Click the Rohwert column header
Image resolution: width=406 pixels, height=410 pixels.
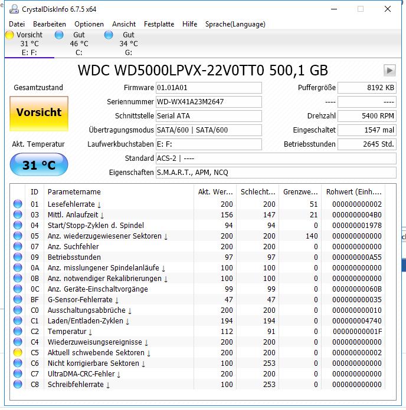[353, 192]
